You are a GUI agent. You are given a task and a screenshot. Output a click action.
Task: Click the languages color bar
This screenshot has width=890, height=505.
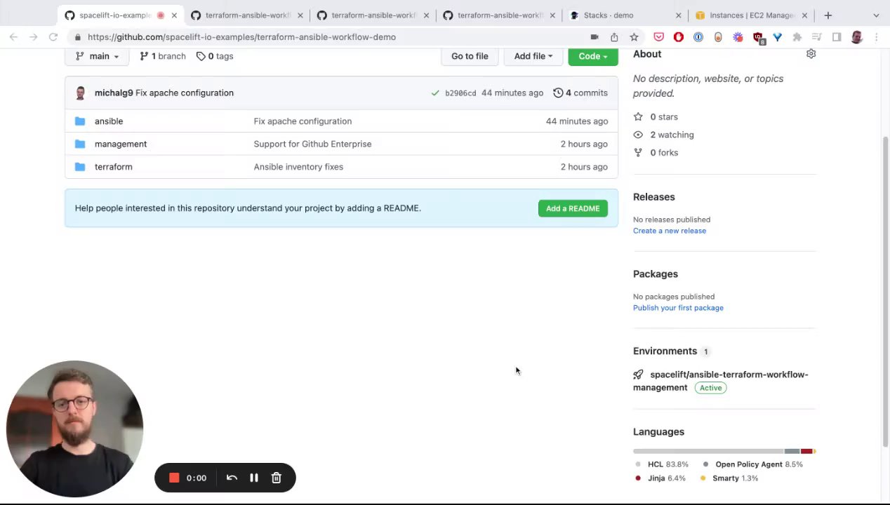(724, 451)
